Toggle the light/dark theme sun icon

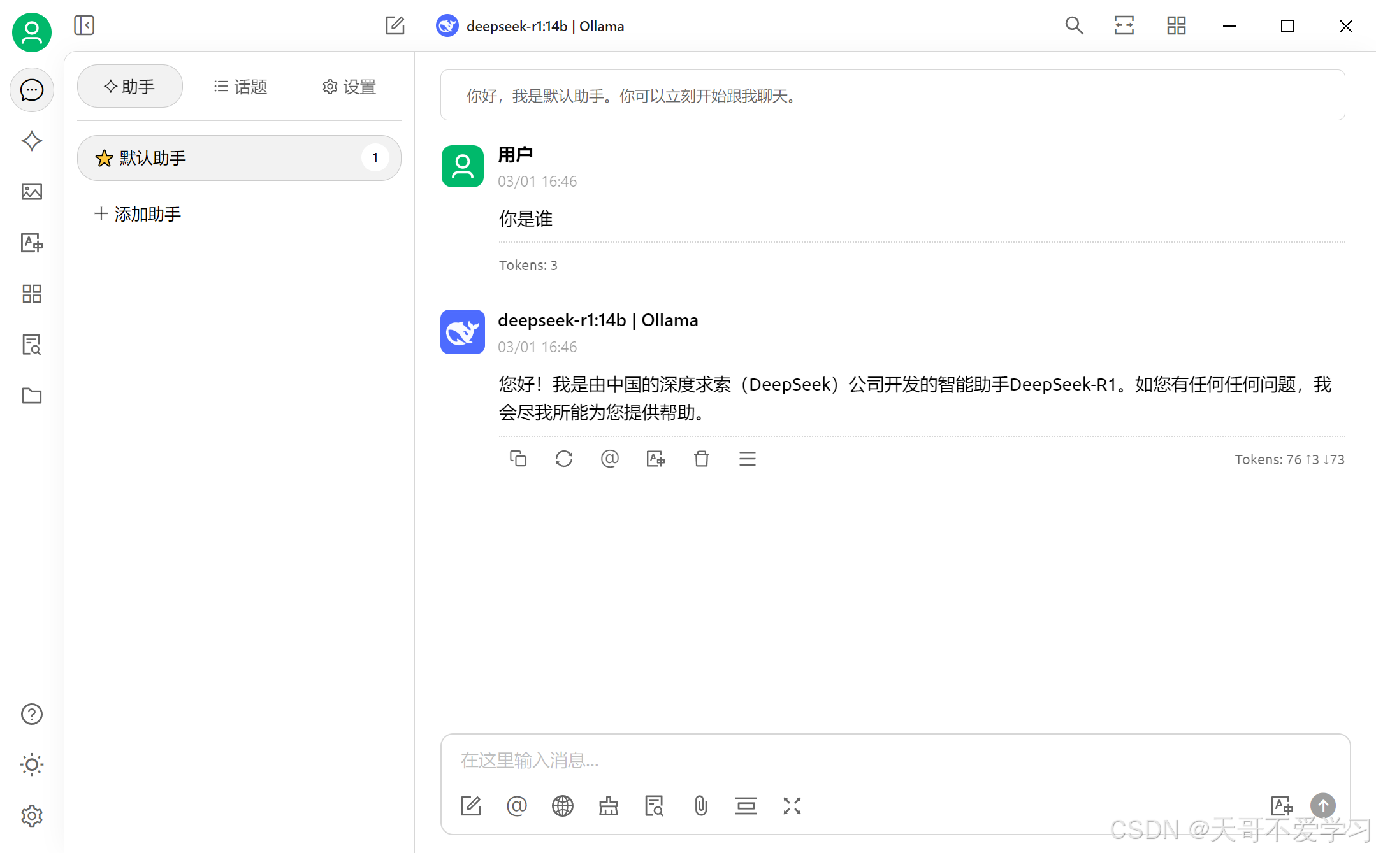coord(31,764)
